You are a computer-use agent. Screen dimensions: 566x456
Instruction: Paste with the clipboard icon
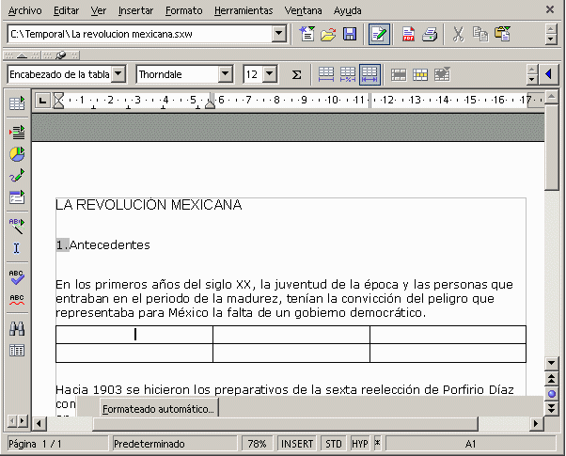click(502, 34)
